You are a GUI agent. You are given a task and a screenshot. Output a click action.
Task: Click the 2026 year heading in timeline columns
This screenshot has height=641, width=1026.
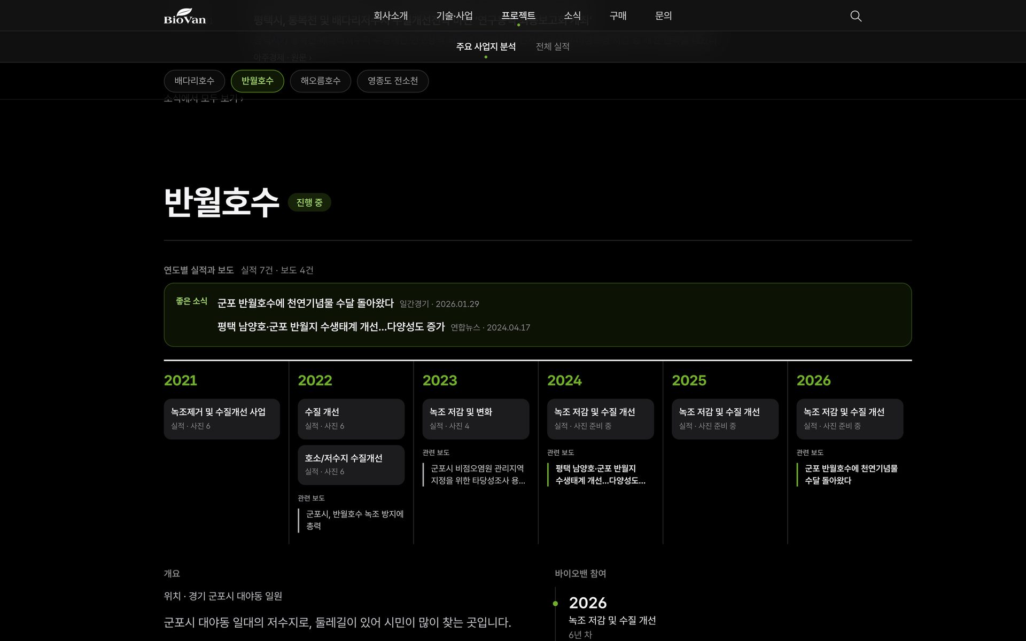tap(813, 380)
